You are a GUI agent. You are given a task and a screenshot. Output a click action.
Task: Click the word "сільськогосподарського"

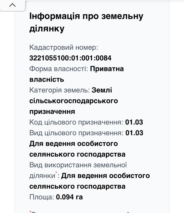[x=73, y=101]
